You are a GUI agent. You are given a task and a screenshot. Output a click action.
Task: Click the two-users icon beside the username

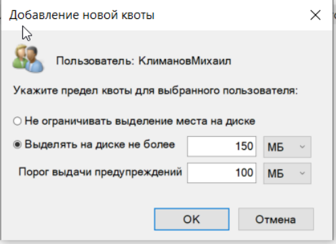tap(28, 59)
